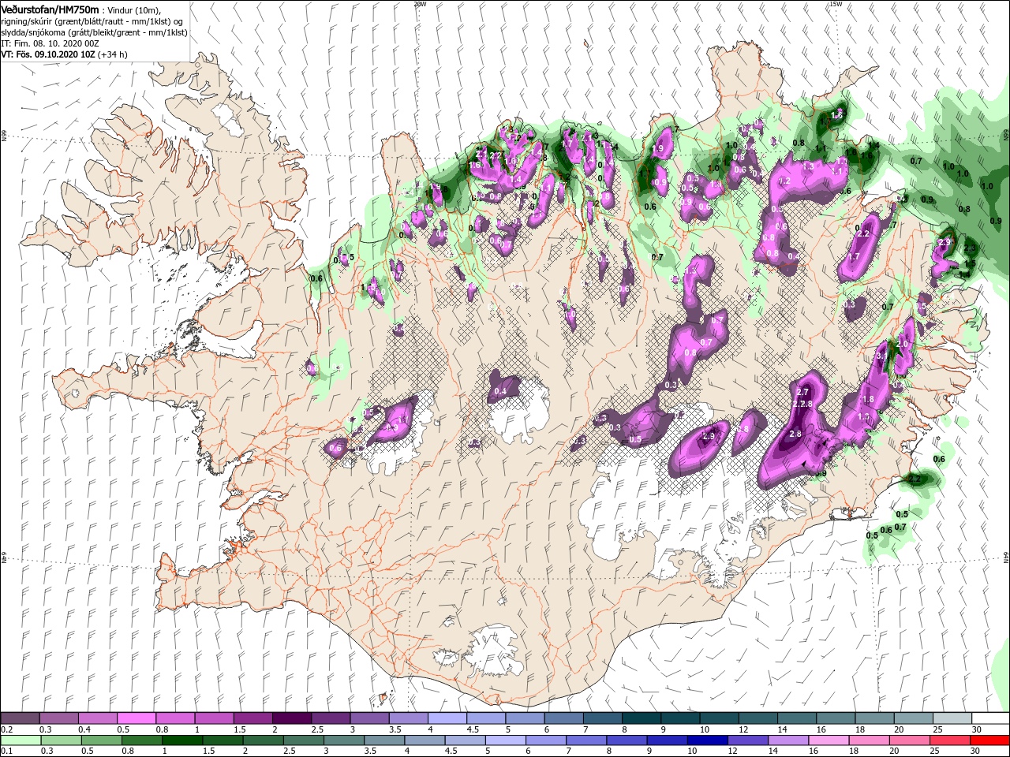
Task: Click the '4.5' label under top legend row
Action: click(472, 729)
